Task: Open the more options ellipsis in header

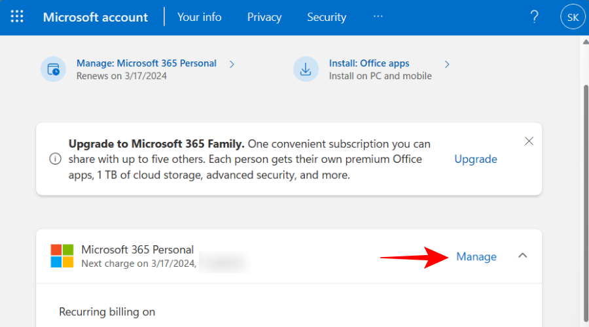Action: click(378, 16)
